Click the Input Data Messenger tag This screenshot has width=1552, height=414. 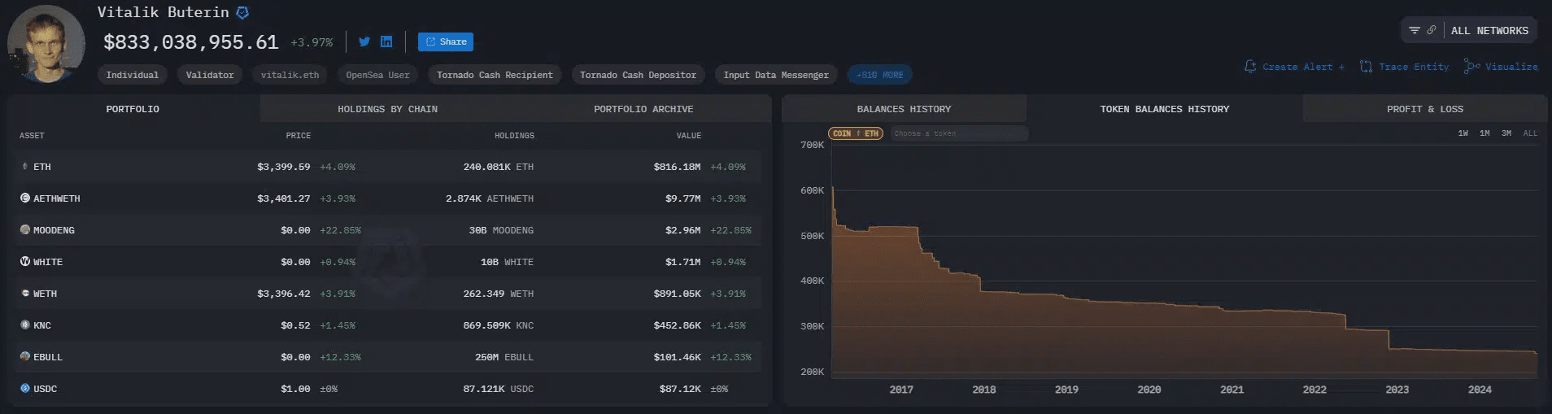tap(776, 75)
